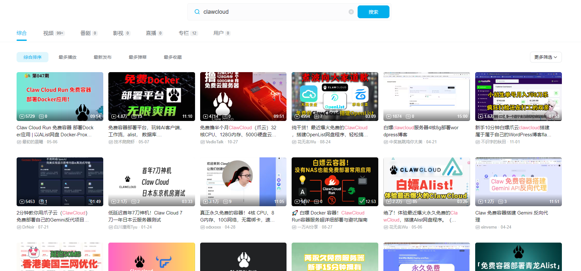Click the rocket icon before 白嫖 Docker 容器 title

(x=295, y=213)
